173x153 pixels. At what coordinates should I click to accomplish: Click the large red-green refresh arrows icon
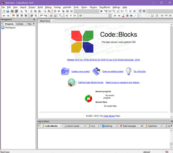(x=88, y=99)
